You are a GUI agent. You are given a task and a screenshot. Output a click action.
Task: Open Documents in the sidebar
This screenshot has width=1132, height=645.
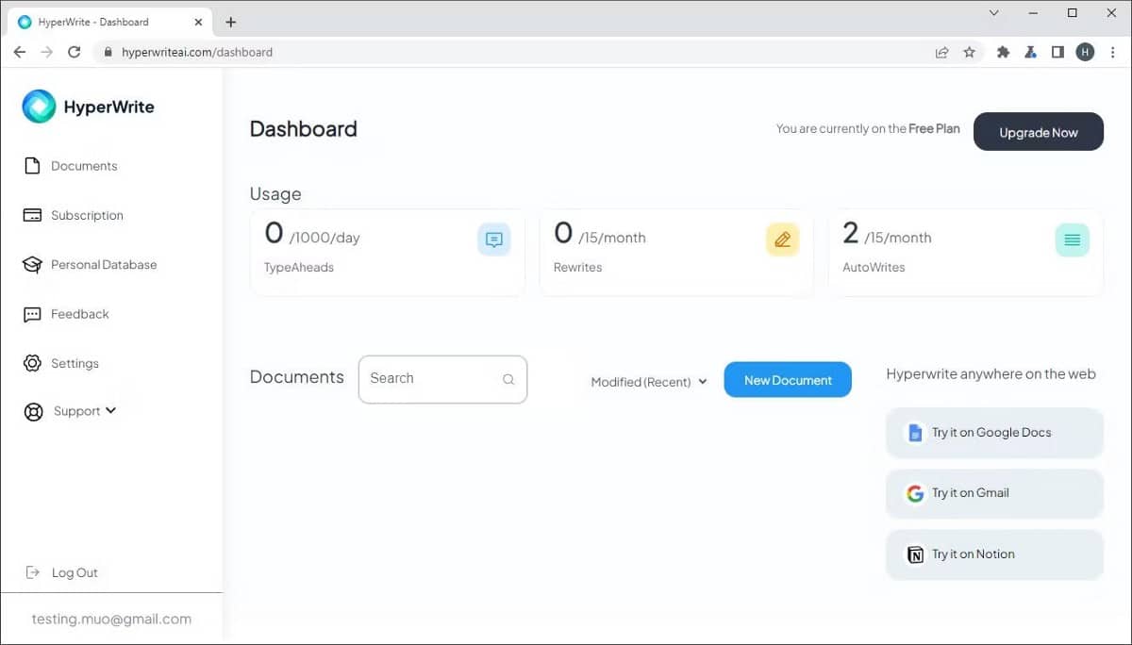[83, 166]
